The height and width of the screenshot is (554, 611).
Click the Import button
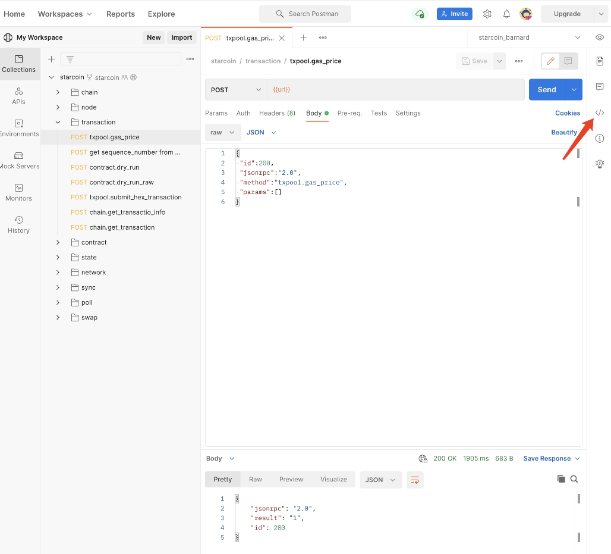182,37
